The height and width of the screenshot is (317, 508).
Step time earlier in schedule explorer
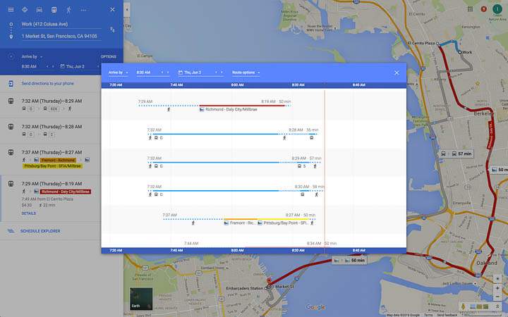pyautogui.click(x=162, y=73)
